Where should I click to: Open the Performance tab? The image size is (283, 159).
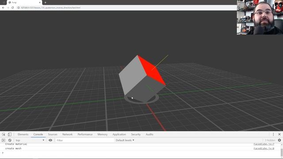pyautogui.click(x=85, y=134)
